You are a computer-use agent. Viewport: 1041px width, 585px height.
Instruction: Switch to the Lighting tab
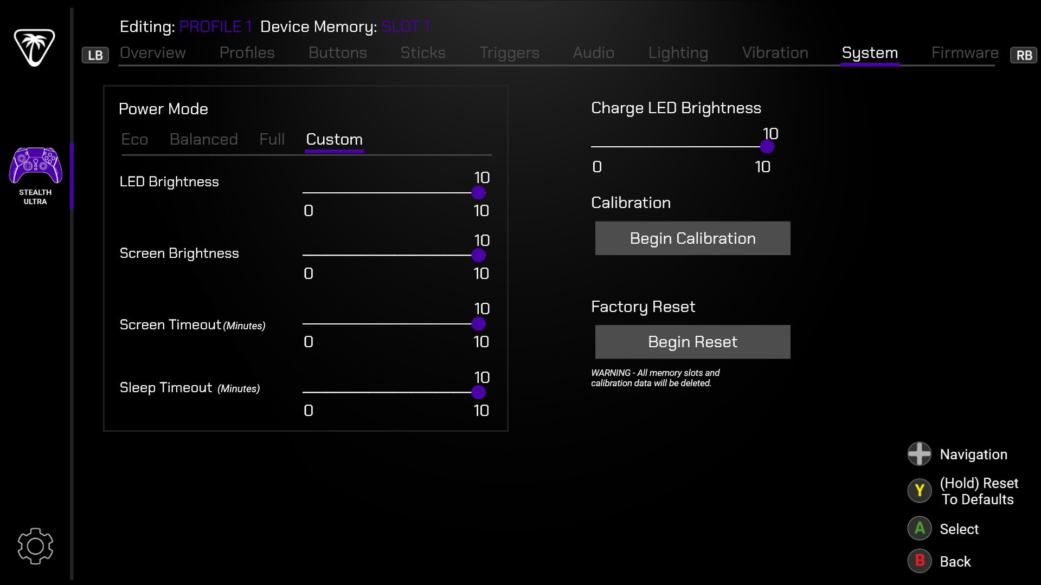(x=678, y=53)
